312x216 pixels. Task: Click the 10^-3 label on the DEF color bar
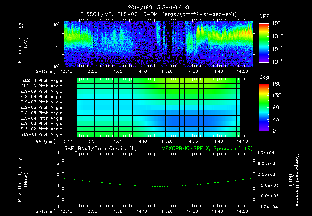278,23
